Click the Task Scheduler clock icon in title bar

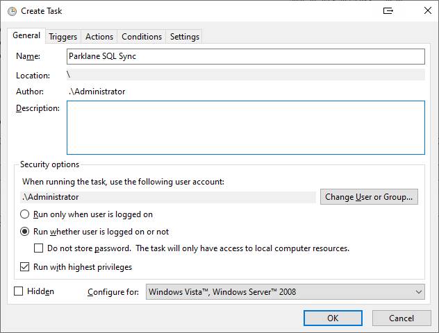point(12,11)
